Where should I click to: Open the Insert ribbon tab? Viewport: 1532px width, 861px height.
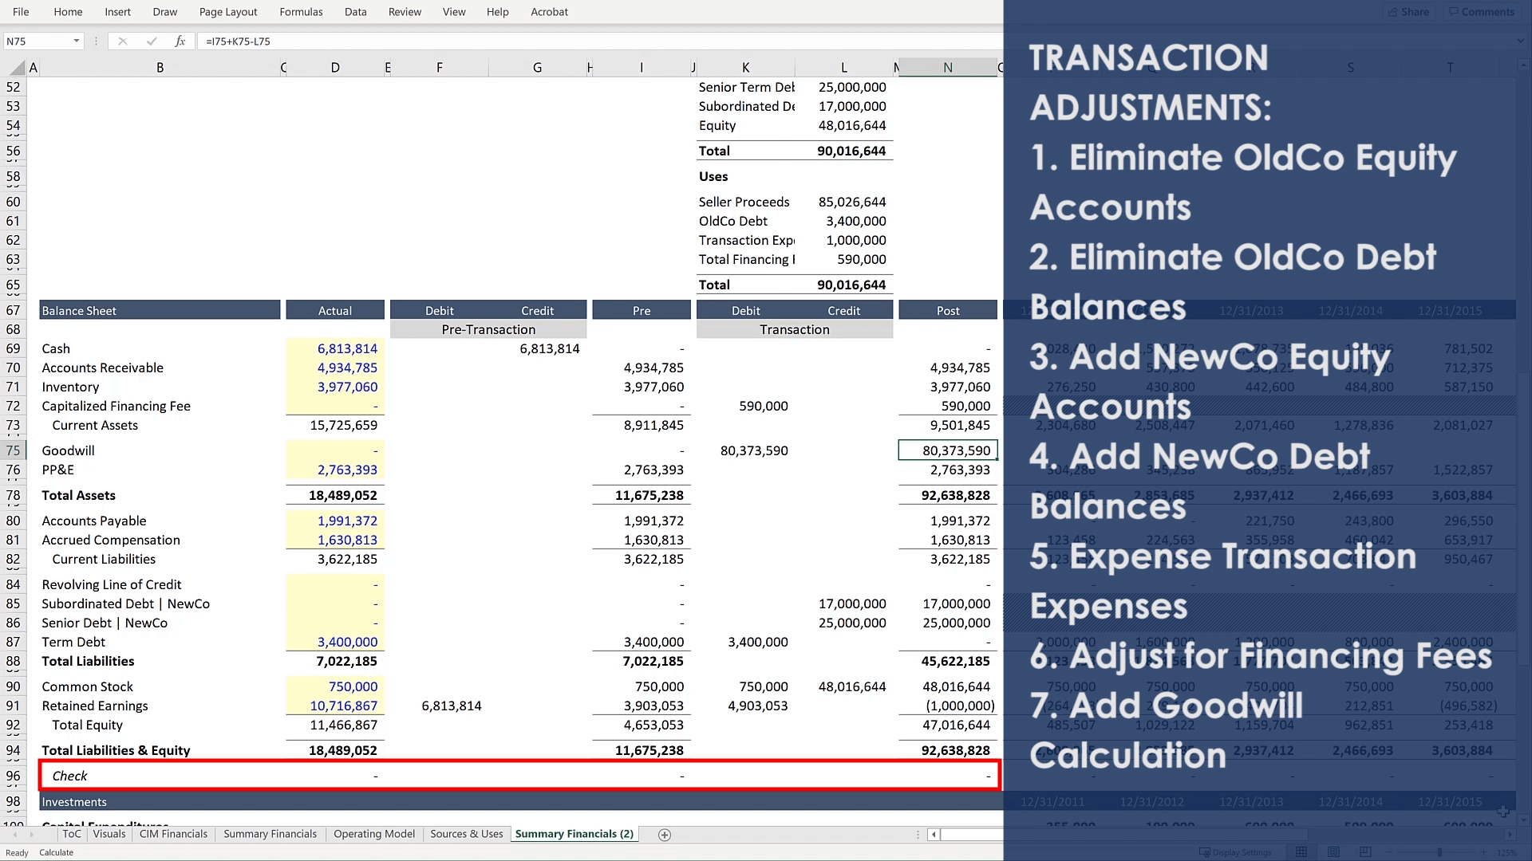tap(117, 12)
